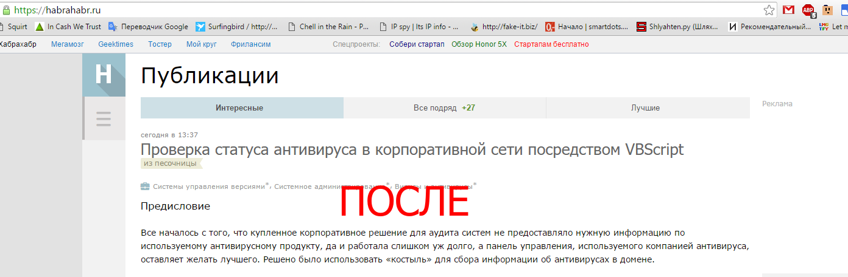This screenshot has width=848, height=277.
Task: Open the Обзор Honor 5X special project
Action: (479, 44)
